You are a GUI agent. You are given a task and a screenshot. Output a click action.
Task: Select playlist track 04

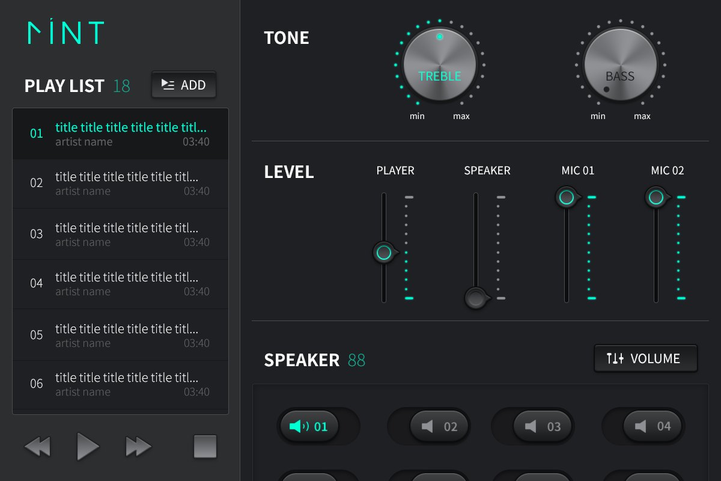coord(120,284)
